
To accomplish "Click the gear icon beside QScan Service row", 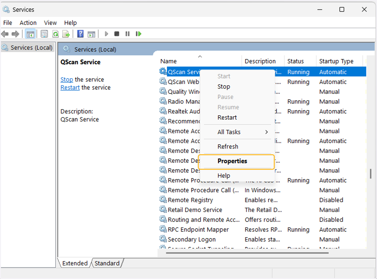I will [163, 71].
